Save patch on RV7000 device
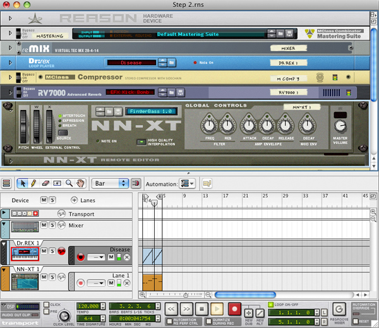Screen dimensions: 379x328 click(x=180, y=92)
